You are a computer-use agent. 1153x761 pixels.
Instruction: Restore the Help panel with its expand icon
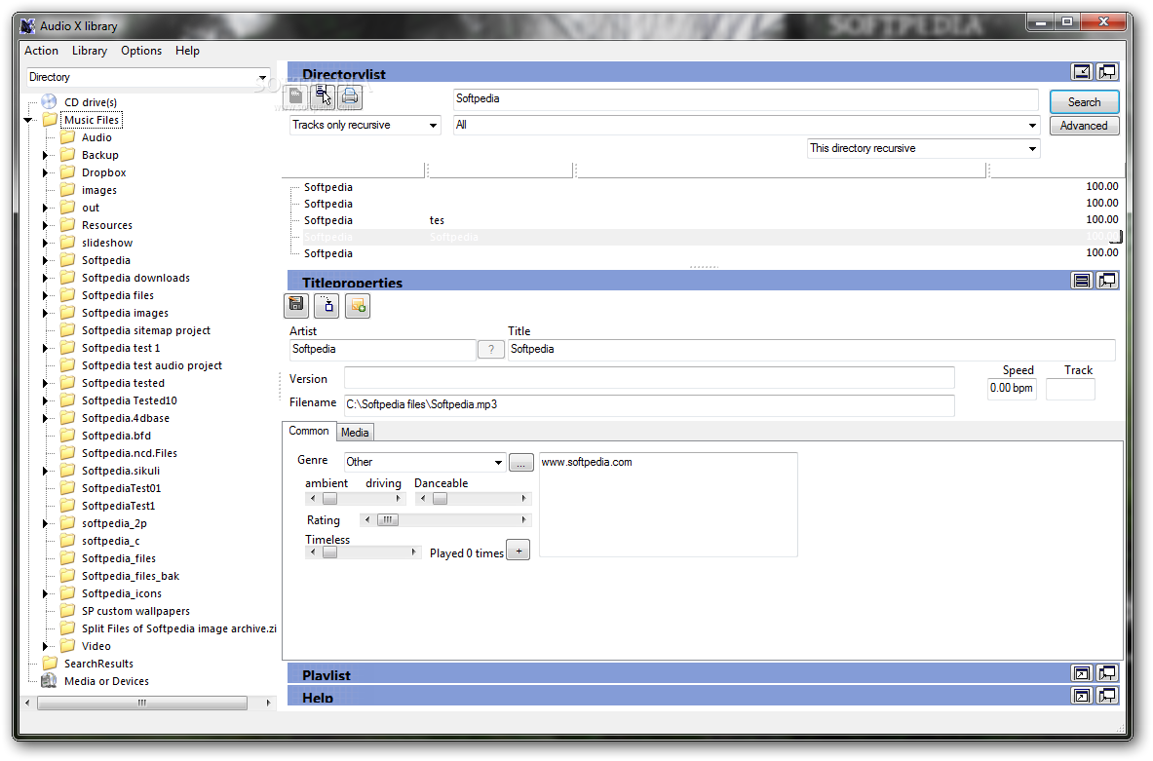1082,696
